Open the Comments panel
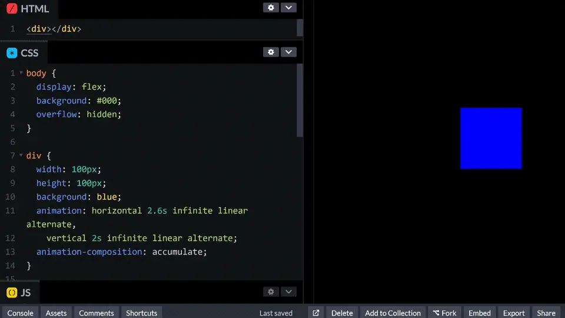565x318 pixels. 96,313
